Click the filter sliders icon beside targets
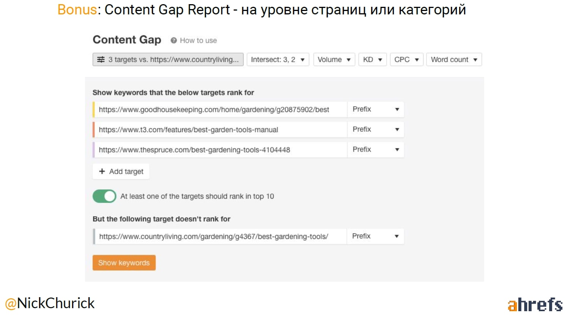The height and width of the screenshot is (318, 570). pyautogui.click(x=101, y=59)
